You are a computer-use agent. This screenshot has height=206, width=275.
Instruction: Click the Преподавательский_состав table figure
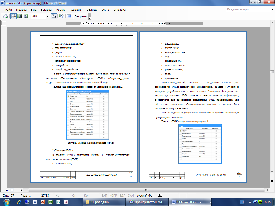[x=88, y=115]
